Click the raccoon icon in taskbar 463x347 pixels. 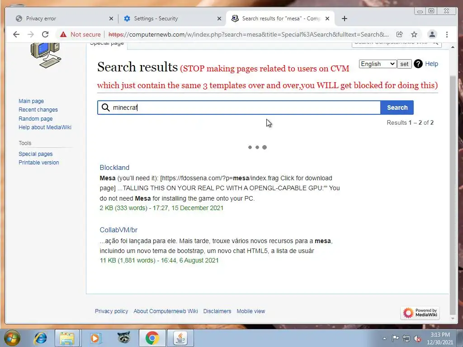tap(124, 338)
